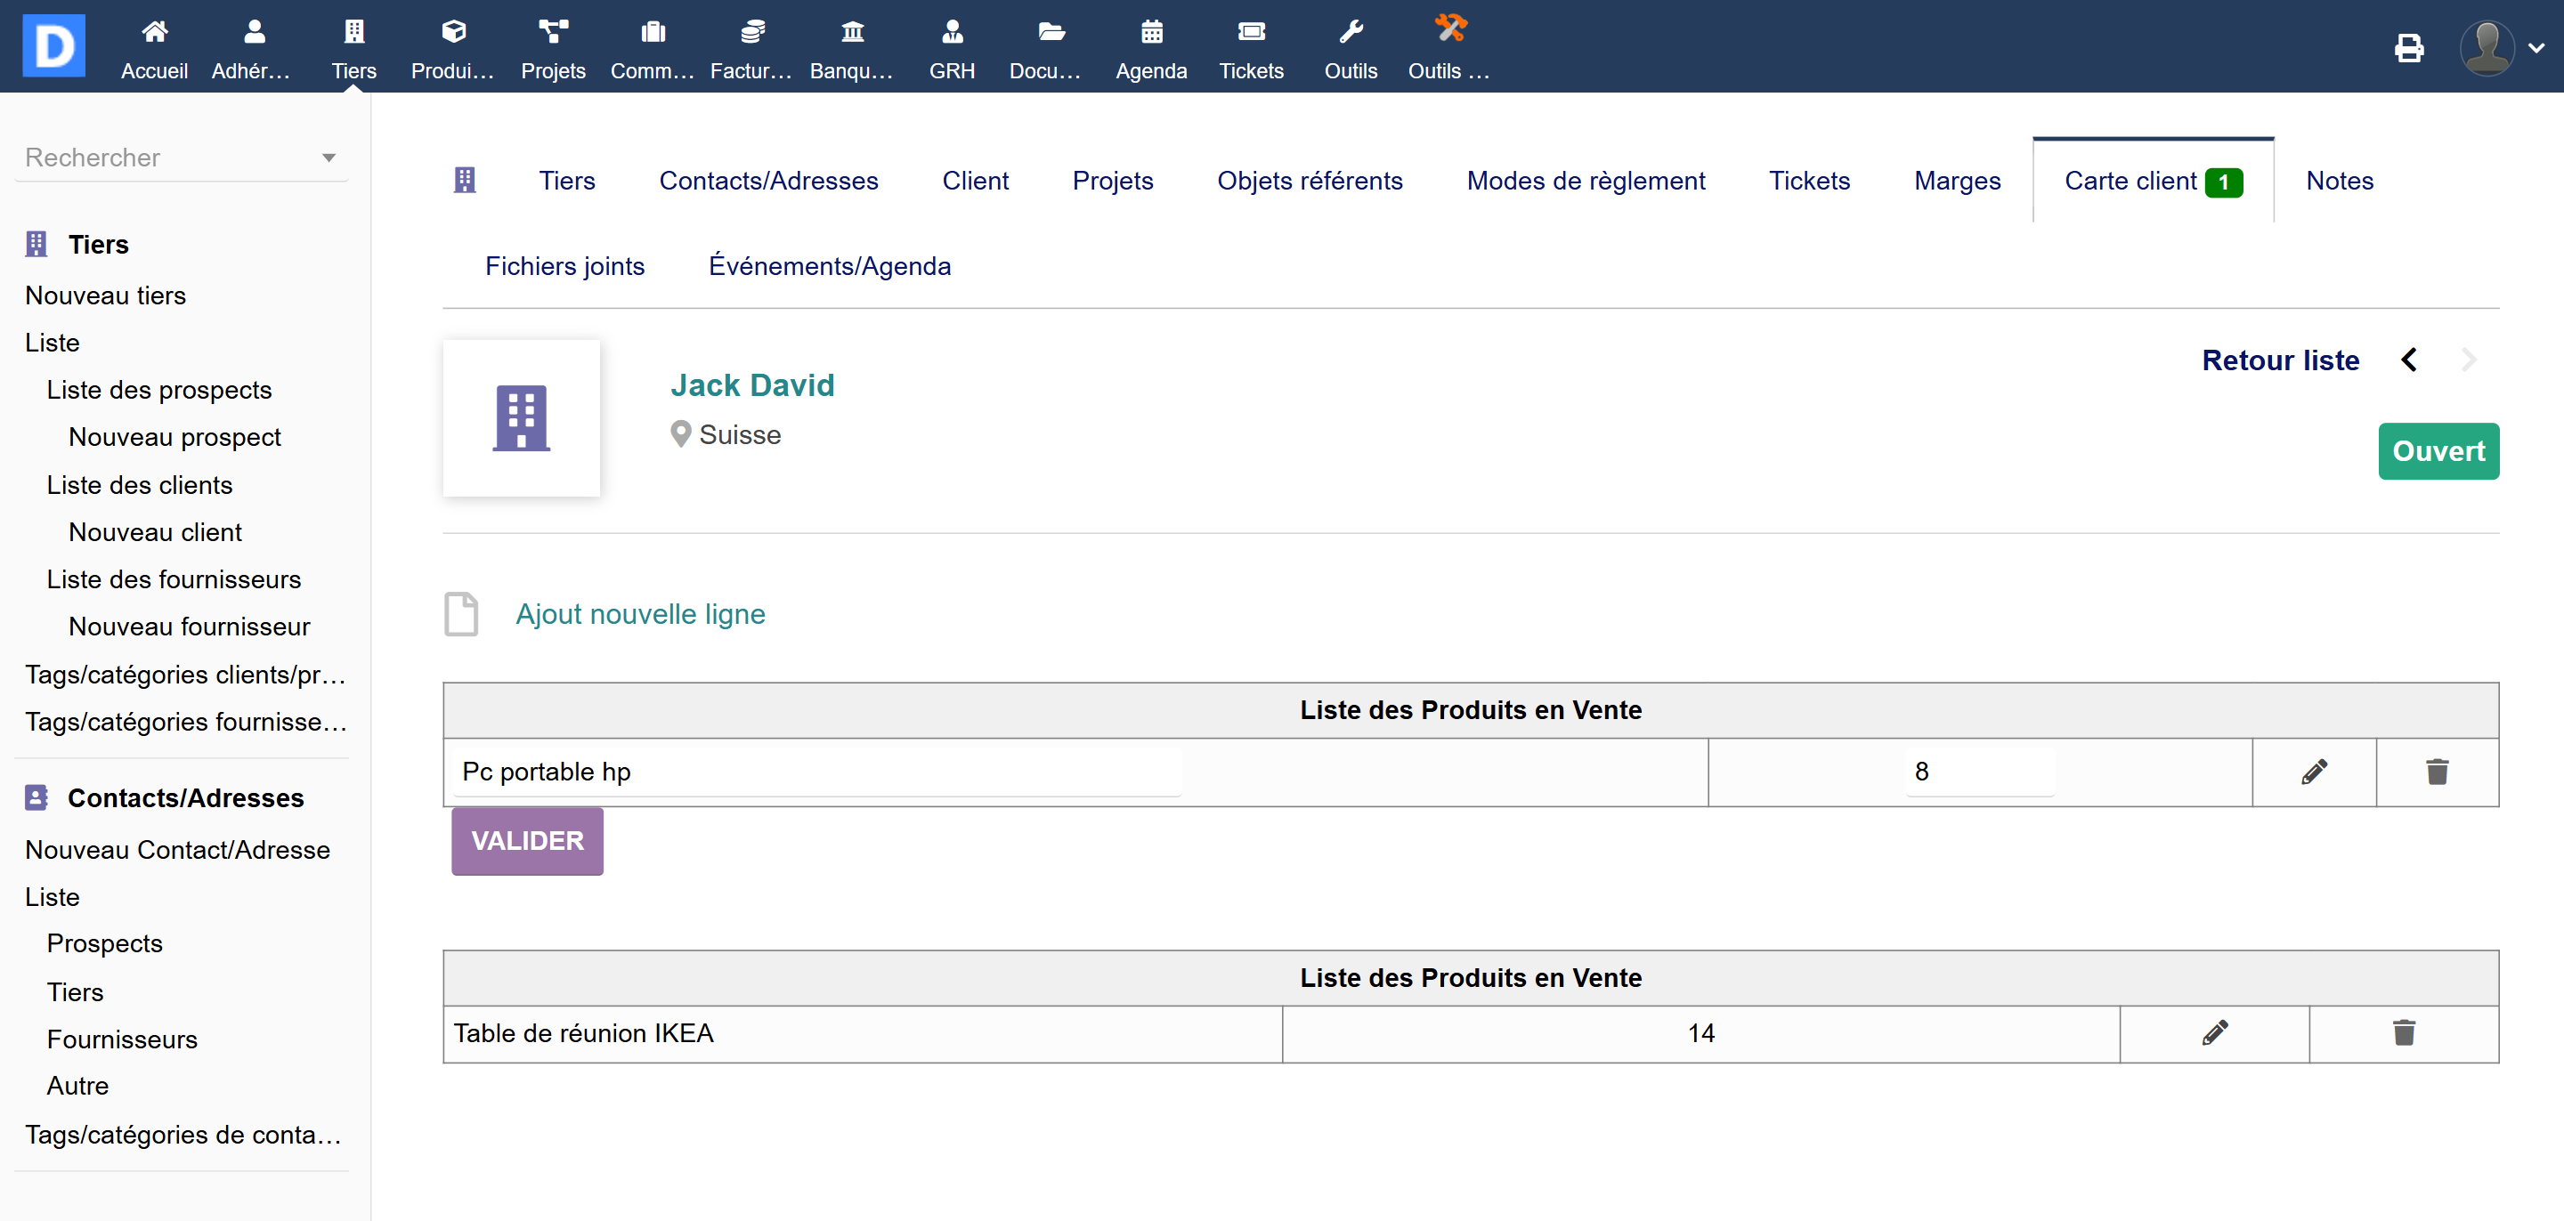The height and width of the screenshot is (1221, 2564).
Task: Open Liste des clients in sidebar
Action: click(x=140, y=485)
